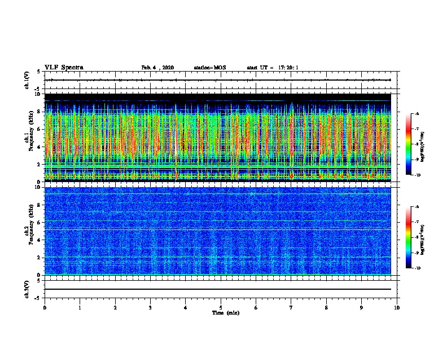Image resolution: width=447 pixels, height=345 pixels.
Task: Click the color scale bar beside ch.1
Action: [x=409, y=144]
